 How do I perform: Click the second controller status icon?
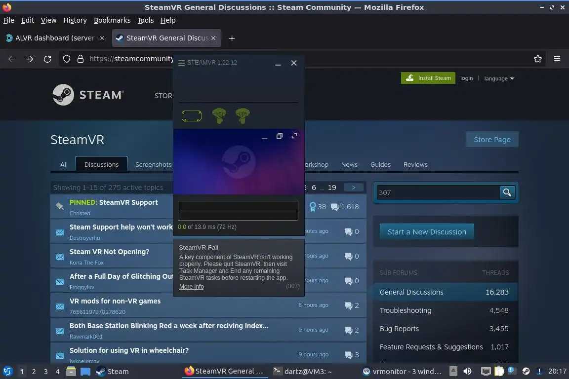click(243, 116)
